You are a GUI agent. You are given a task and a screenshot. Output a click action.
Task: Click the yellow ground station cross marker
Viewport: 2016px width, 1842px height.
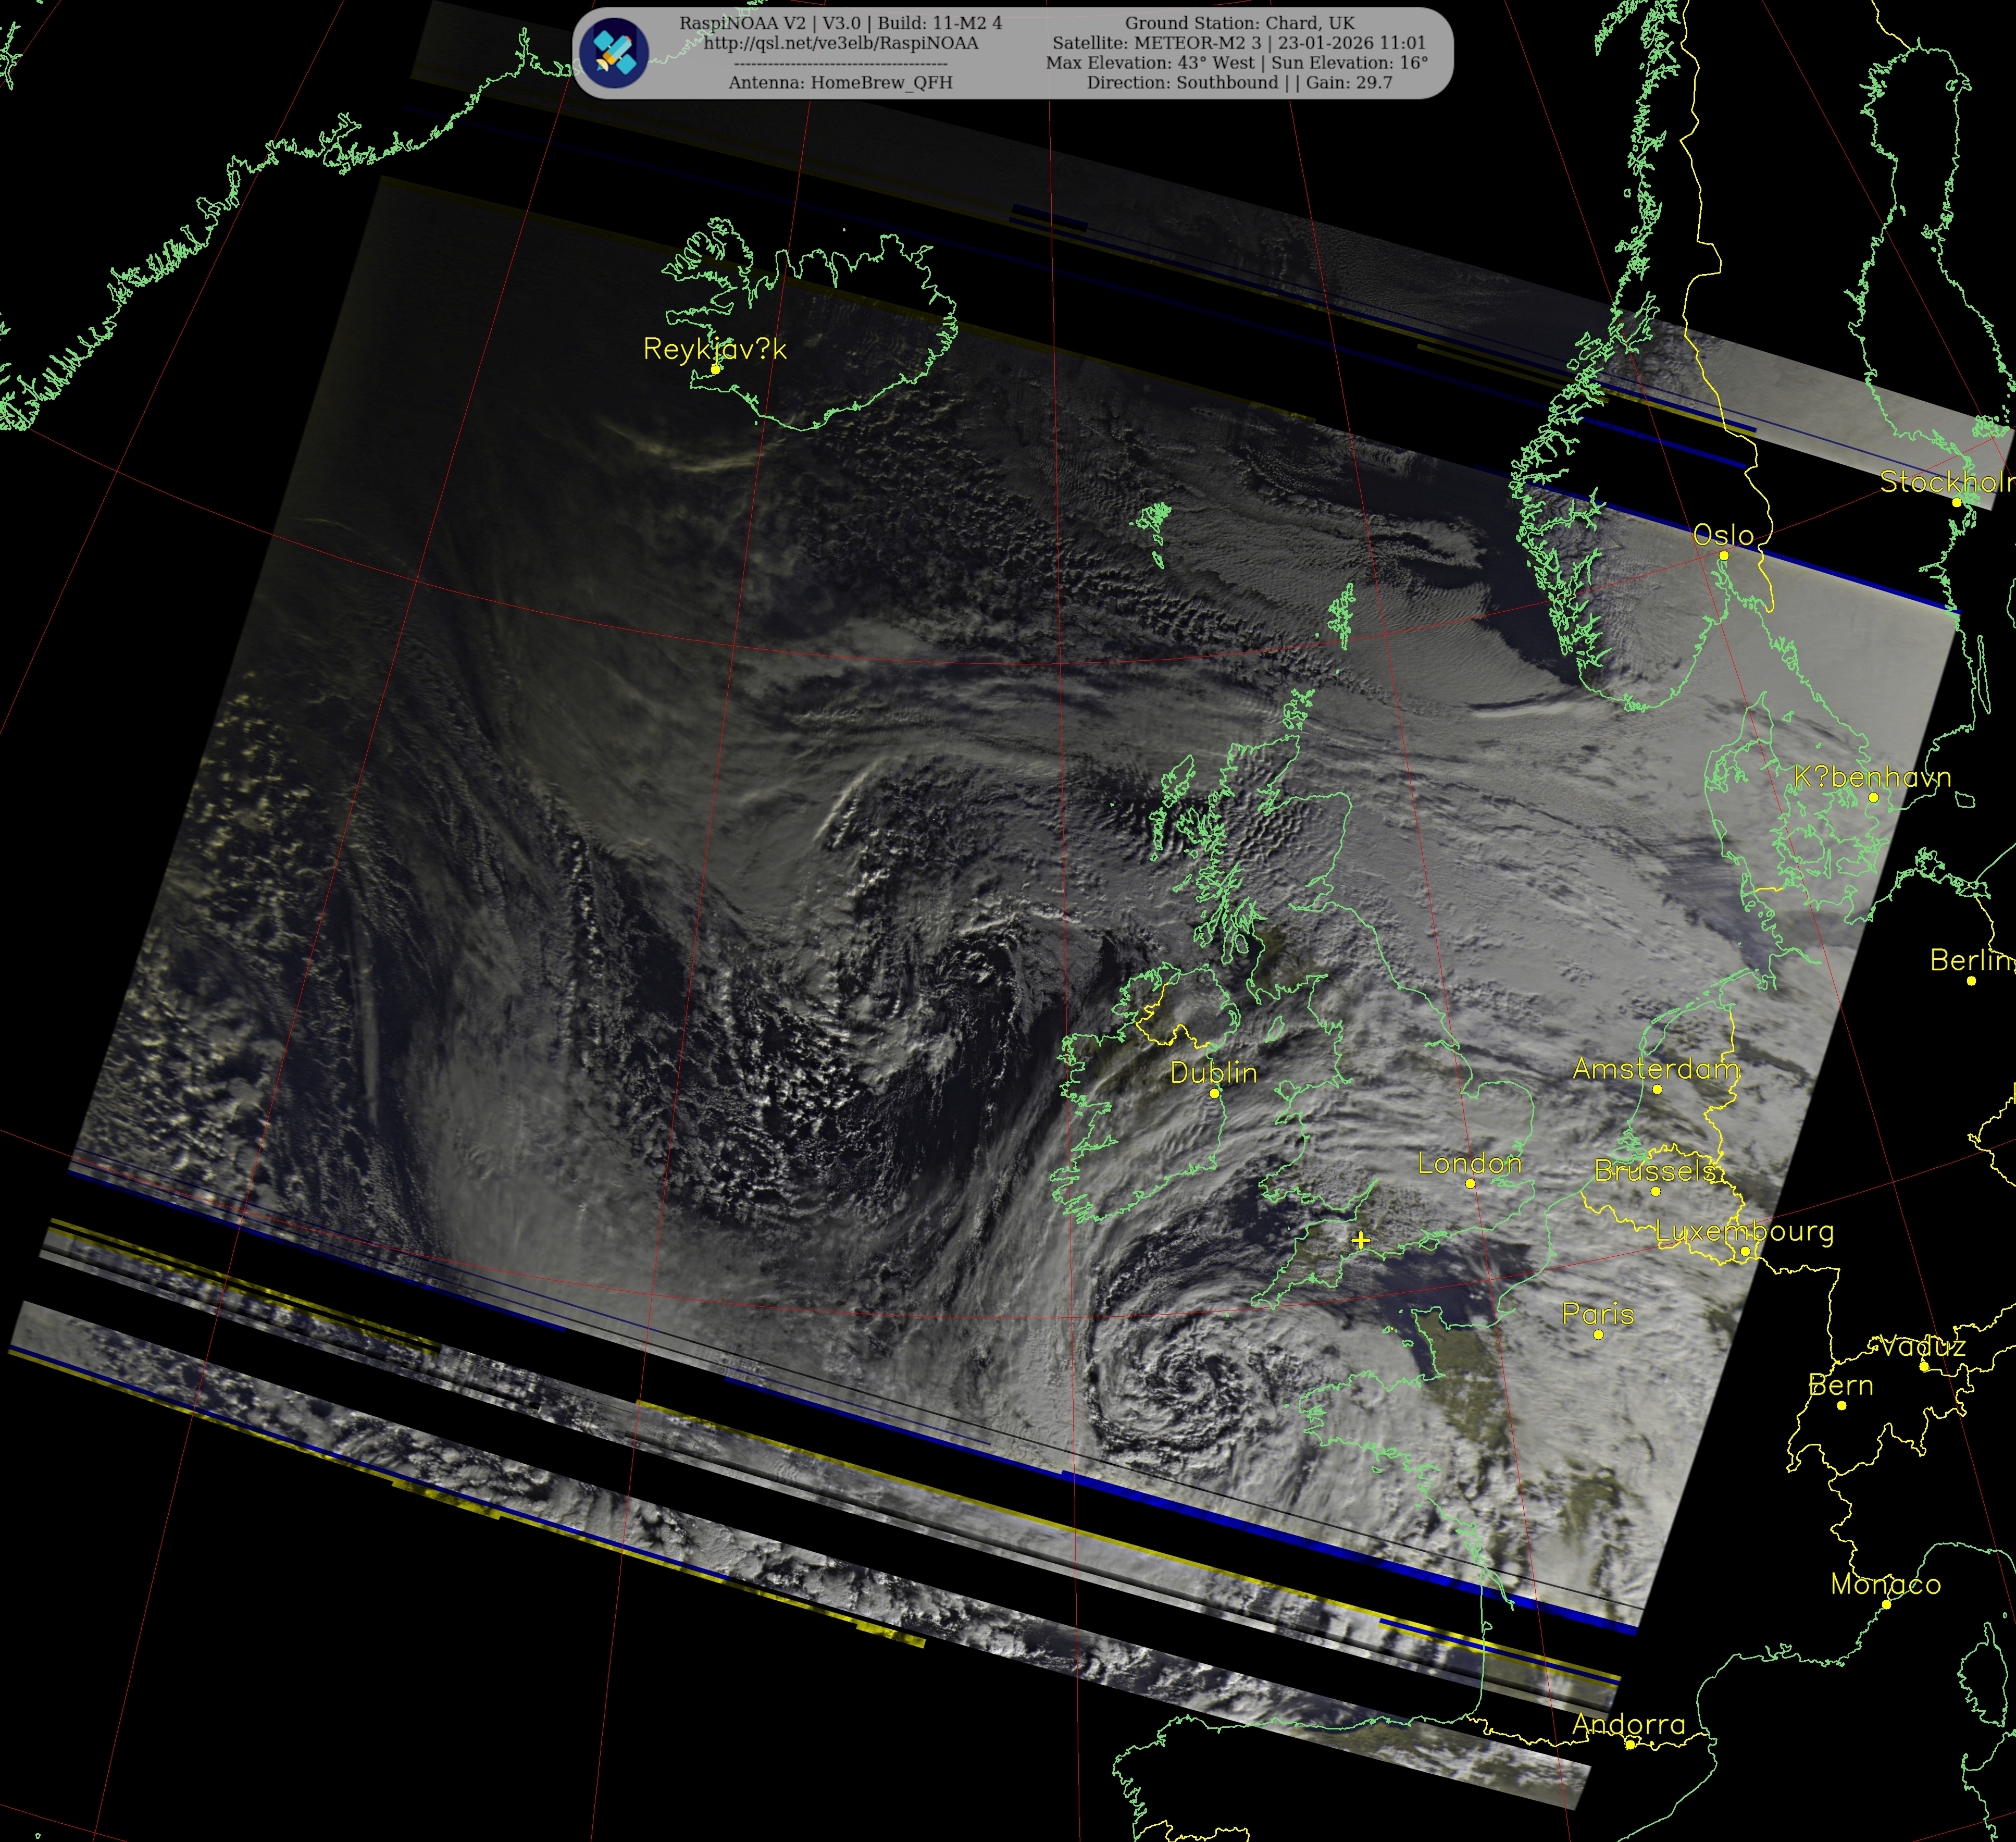[1360, 1241]
